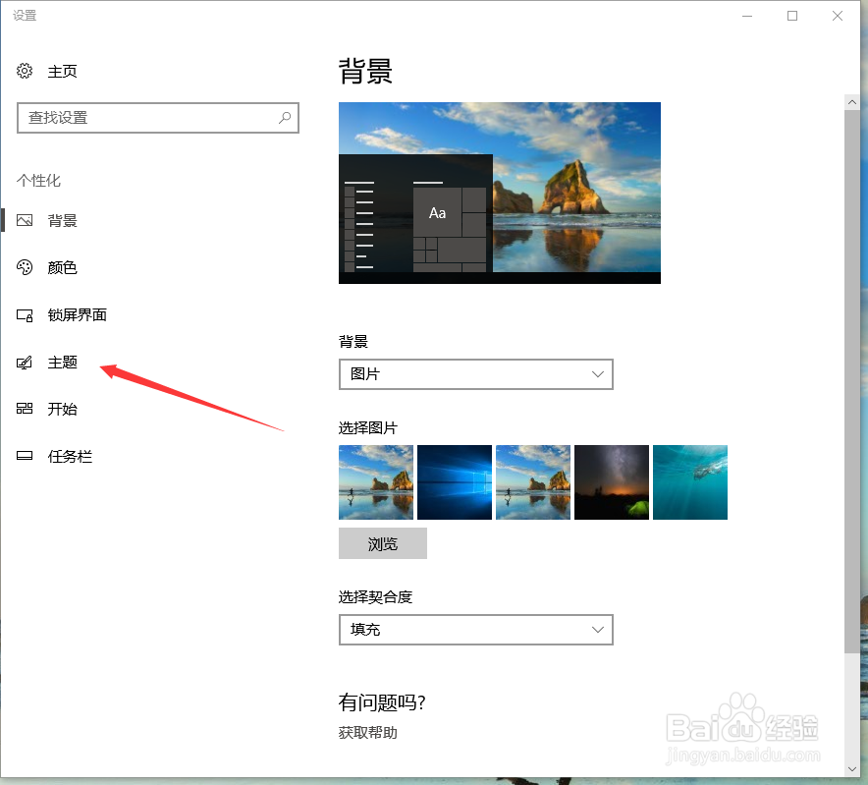
Task: Click the taskbar icon beside 任务栏
Action: pos(25,456)
